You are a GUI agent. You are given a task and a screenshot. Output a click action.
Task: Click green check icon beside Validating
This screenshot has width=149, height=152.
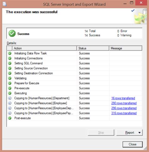(10, 78)
